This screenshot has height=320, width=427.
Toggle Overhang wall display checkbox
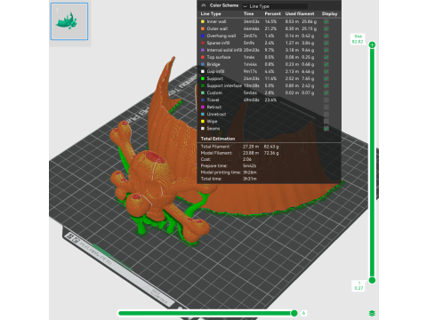pos(326,36)
